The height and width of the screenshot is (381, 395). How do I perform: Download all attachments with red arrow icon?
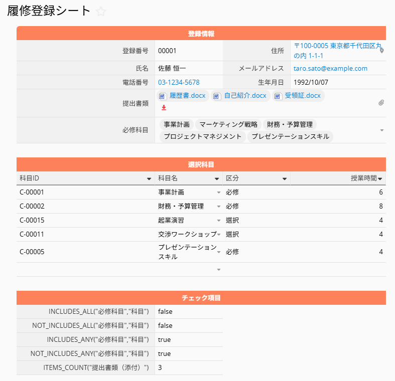164,107
